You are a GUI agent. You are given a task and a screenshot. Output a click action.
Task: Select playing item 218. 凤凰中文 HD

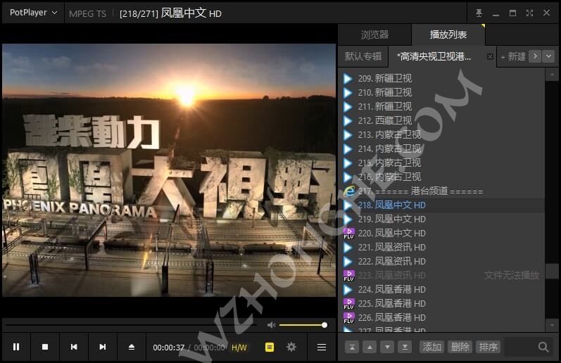pos(443,205)
